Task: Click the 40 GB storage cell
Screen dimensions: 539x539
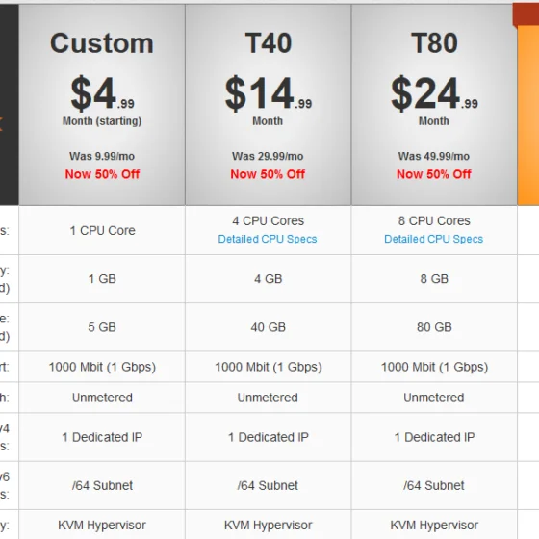Action: pos(269,327)
